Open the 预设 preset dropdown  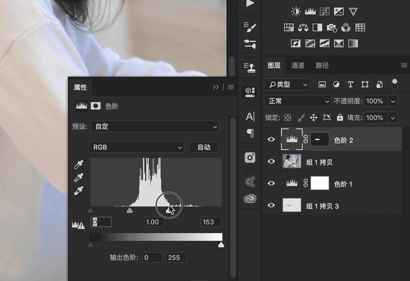point(155,127)
